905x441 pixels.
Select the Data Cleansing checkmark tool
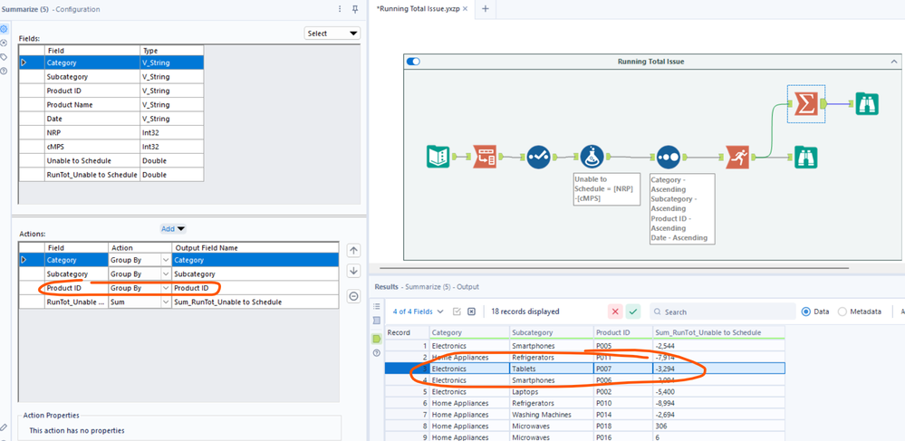[x=539, y=157]
